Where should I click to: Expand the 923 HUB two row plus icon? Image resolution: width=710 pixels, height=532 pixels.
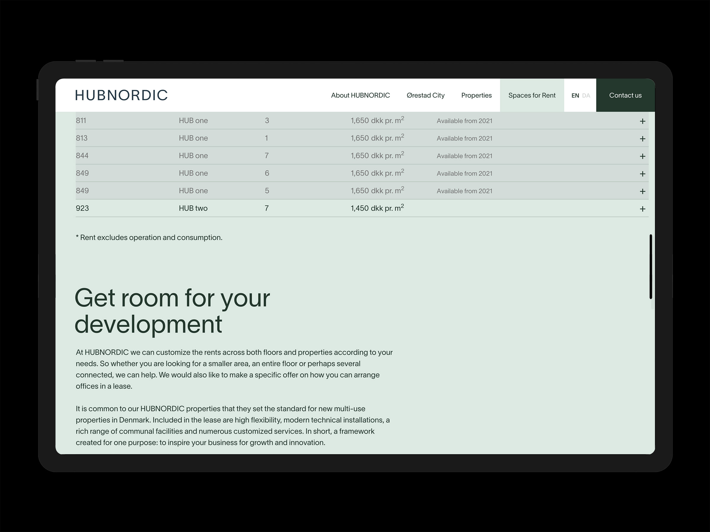point(642,209)
